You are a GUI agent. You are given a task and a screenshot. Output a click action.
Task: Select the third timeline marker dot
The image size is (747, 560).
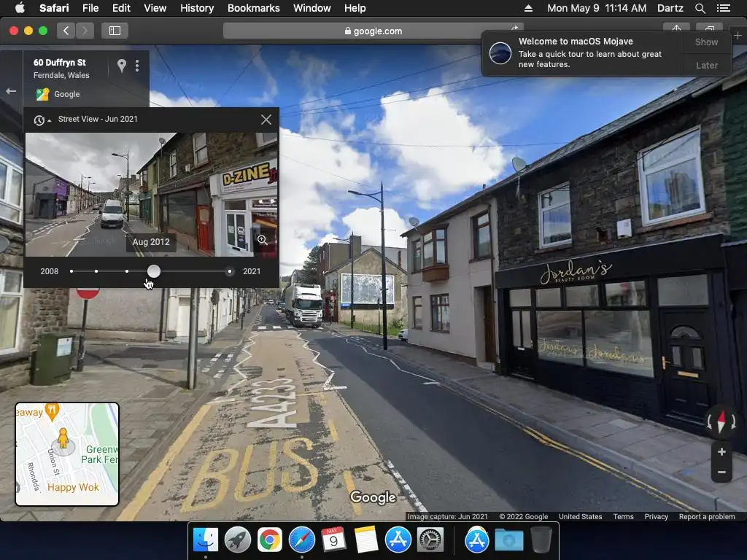pos(127,271)
